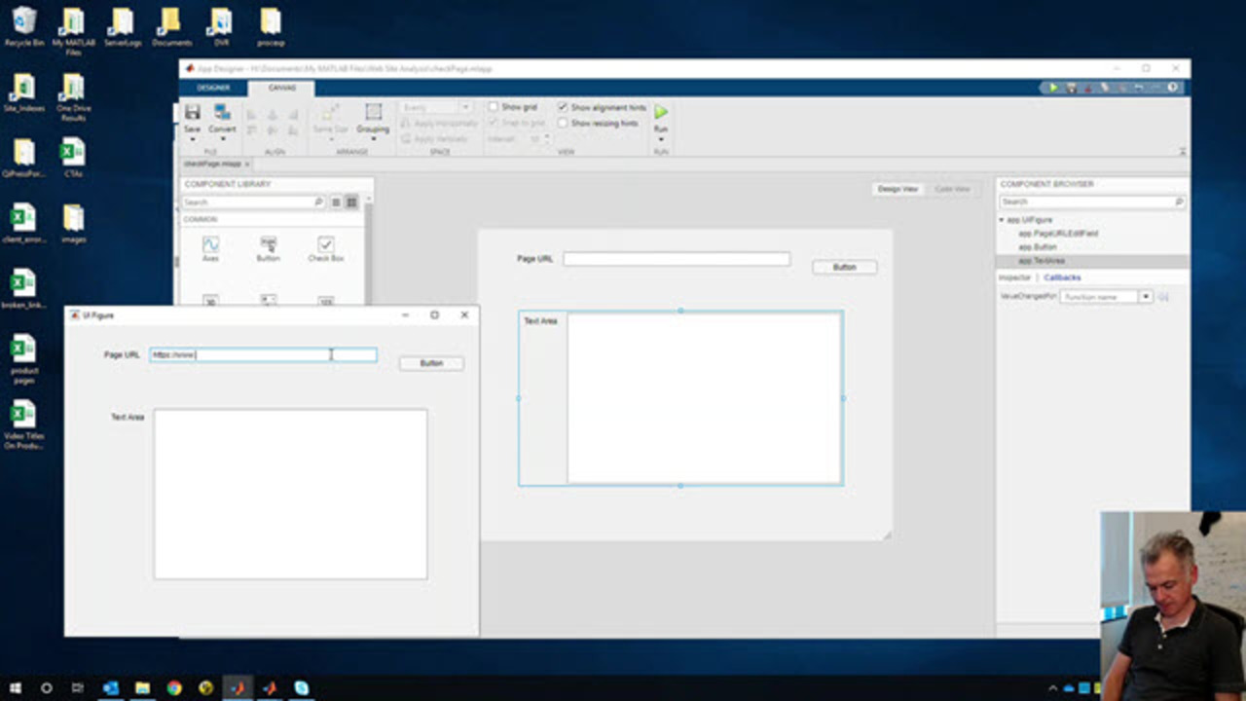Enable the Show resizing hints checkbox
This screenshot has height=701, width=1246.
coord(563,124)
